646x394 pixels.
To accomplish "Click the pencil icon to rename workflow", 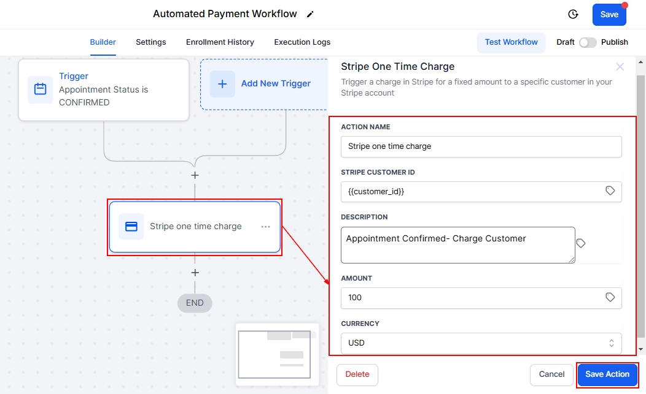I will [x=310, y=14].
